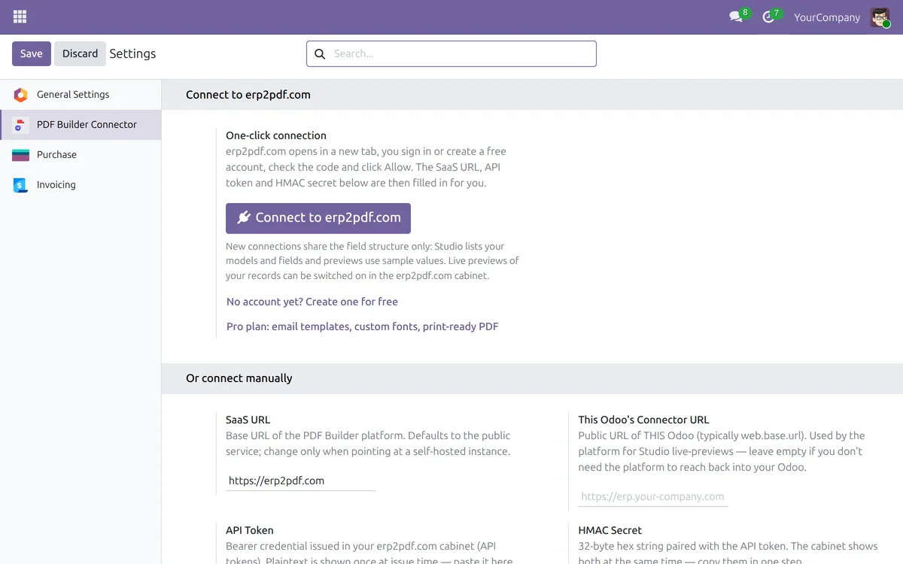Screen dimensions: 903x564
Task: Click the General Settings hexagon icon
Action: pos(21,95)
